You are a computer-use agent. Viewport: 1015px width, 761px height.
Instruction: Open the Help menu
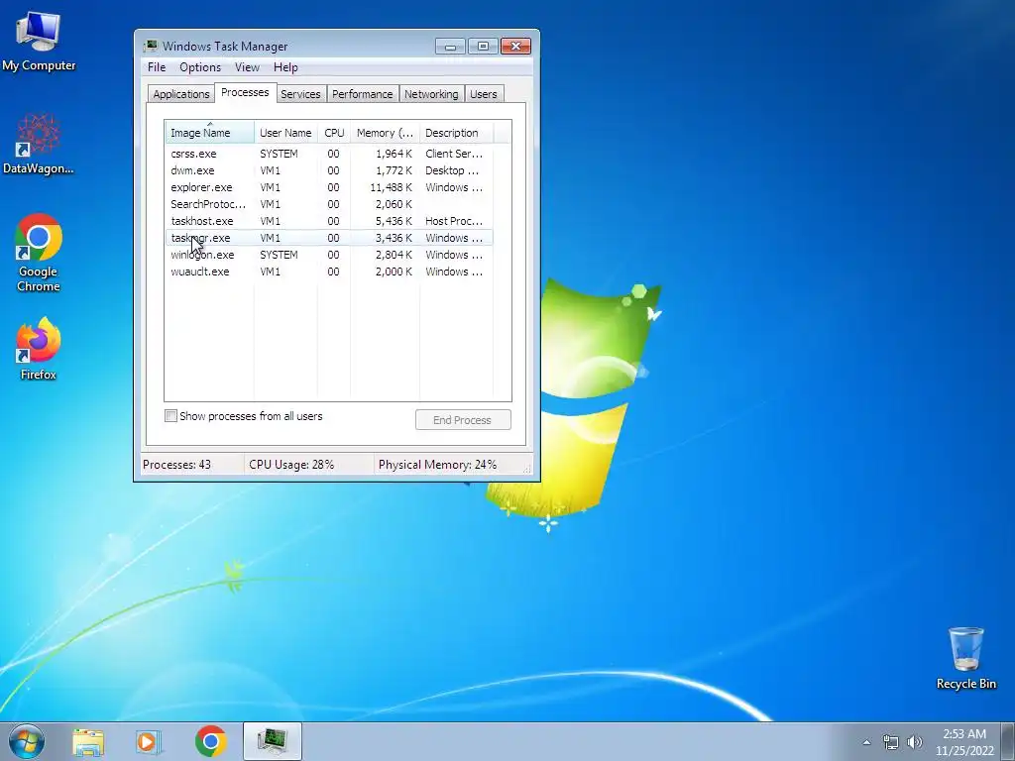(285, 67)
